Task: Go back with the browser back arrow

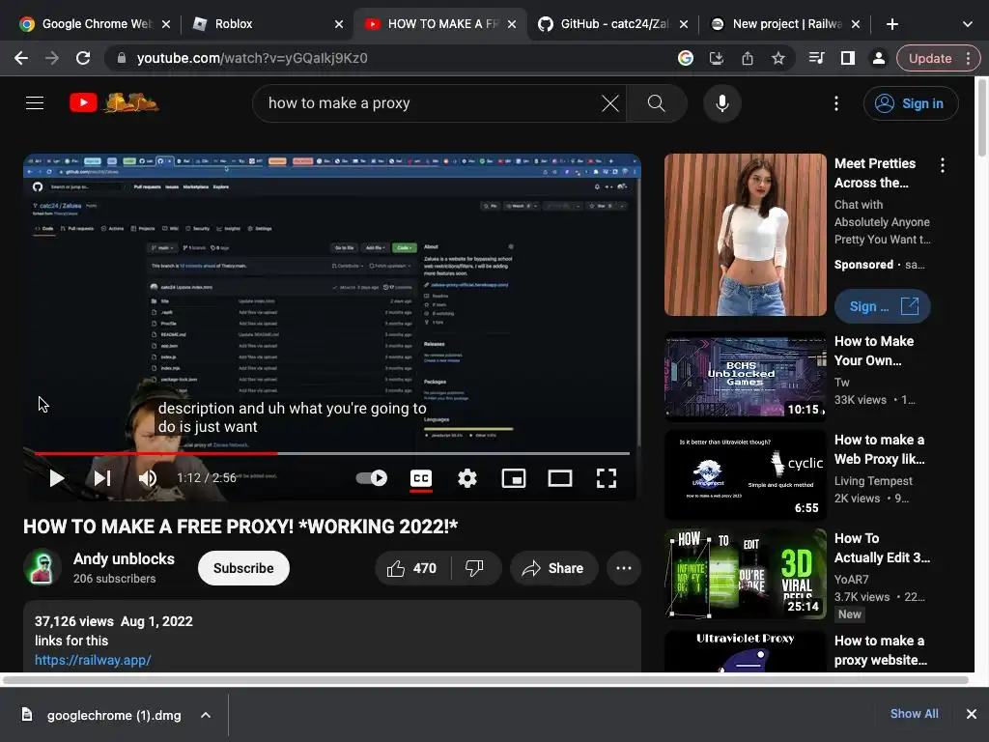Action: point(21,58)
